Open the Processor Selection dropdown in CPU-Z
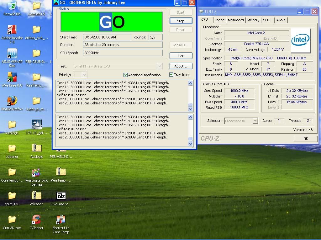321x240 pixels. click(255, 121)
